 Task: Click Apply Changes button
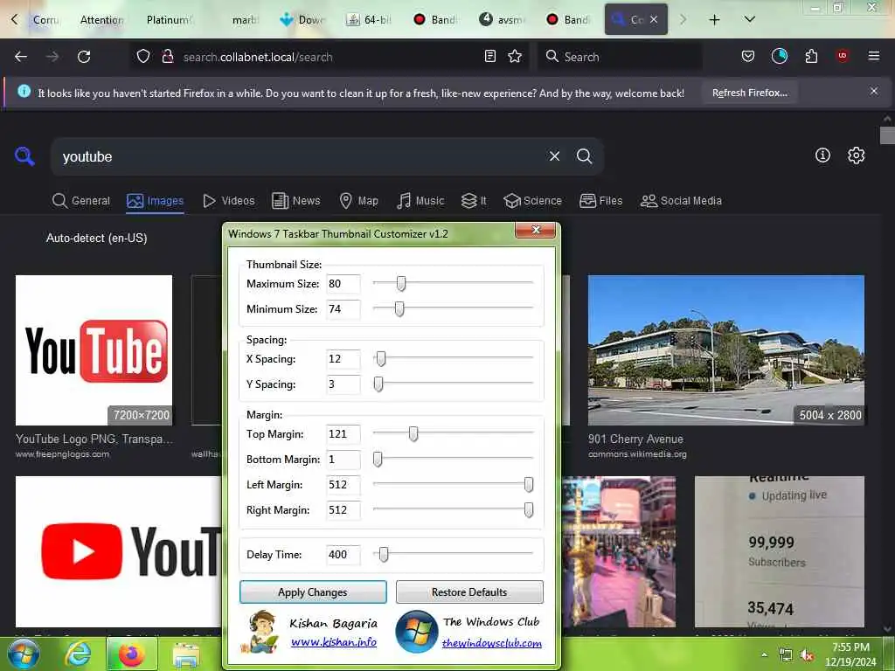click(x=313, y=592)
